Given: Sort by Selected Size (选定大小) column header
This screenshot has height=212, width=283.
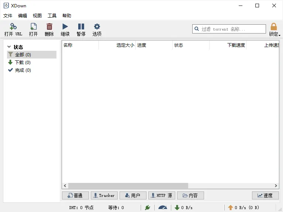Looking at the screenshot, I should (x=117, y=45).
